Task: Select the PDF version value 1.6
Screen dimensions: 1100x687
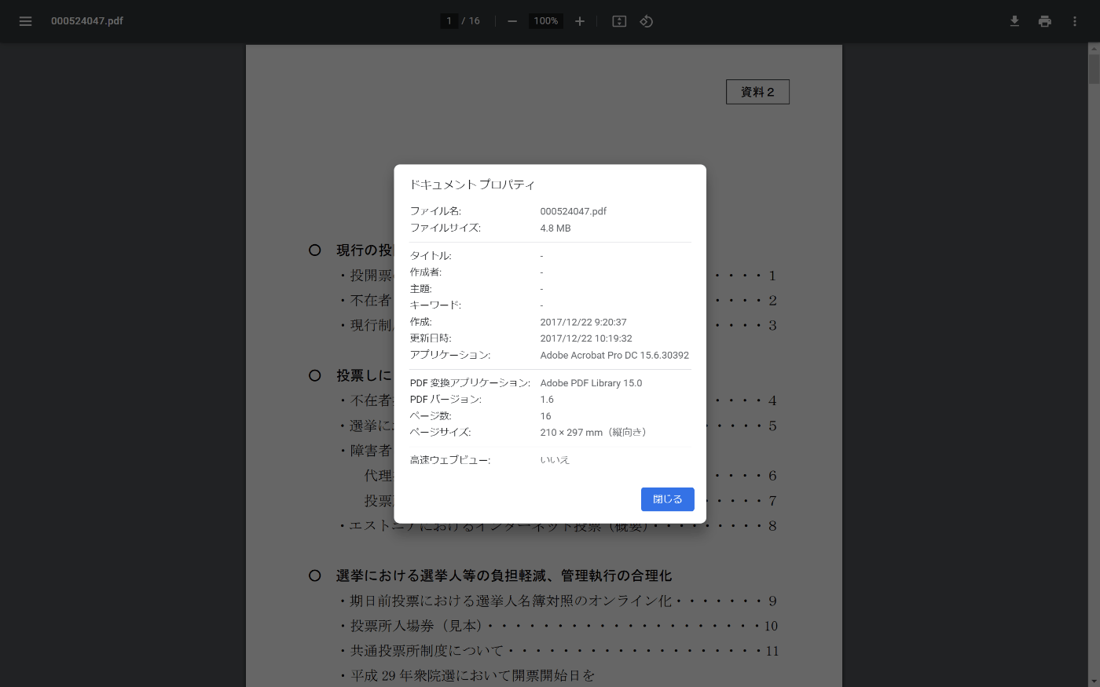Action: pyautogui.click(x=547, y=400)
